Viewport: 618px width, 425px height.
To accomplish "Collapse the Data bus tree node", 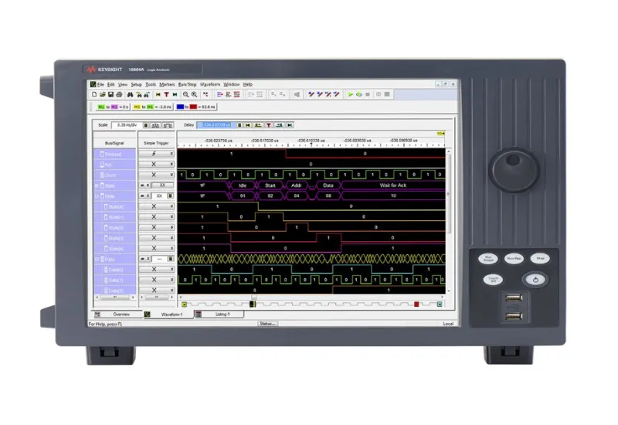I will click(x=97, y=260).
